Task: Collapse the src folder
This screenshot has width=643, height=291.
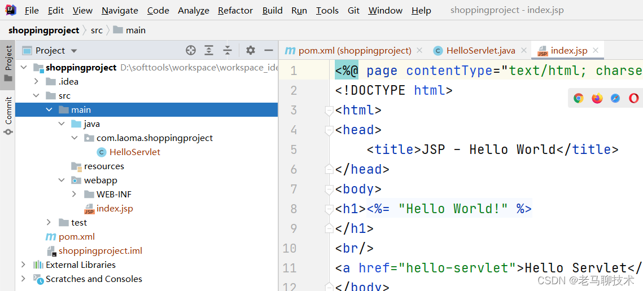Action: click(x=37, y=95)
